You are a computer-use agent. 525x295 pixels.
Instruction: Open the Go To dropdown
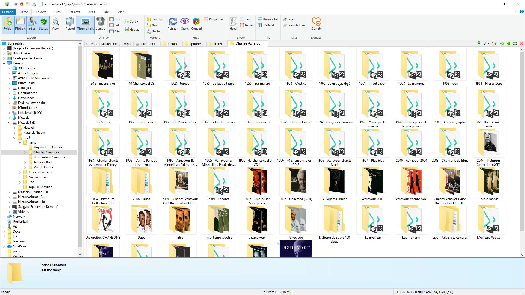click(155, 31)
